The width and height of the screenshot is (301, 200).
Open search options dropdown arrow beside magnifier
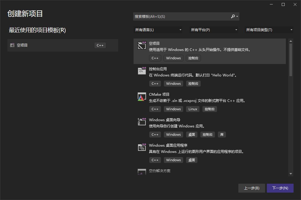click(237, 17)
